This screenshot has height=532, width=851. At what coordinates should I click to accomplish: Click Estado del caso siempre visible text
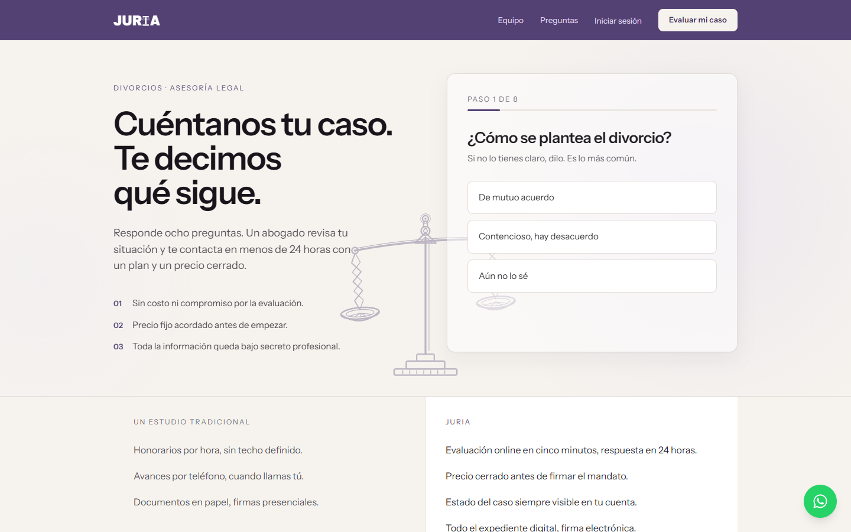(x=541, y=502)
